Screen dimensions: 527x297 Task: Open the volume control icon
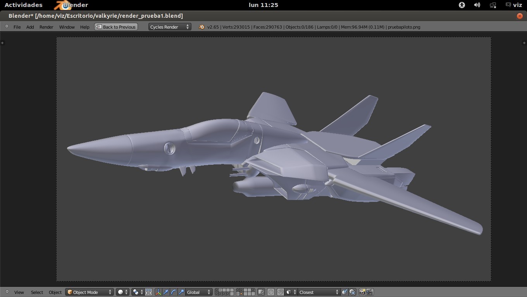click(477, 5)
